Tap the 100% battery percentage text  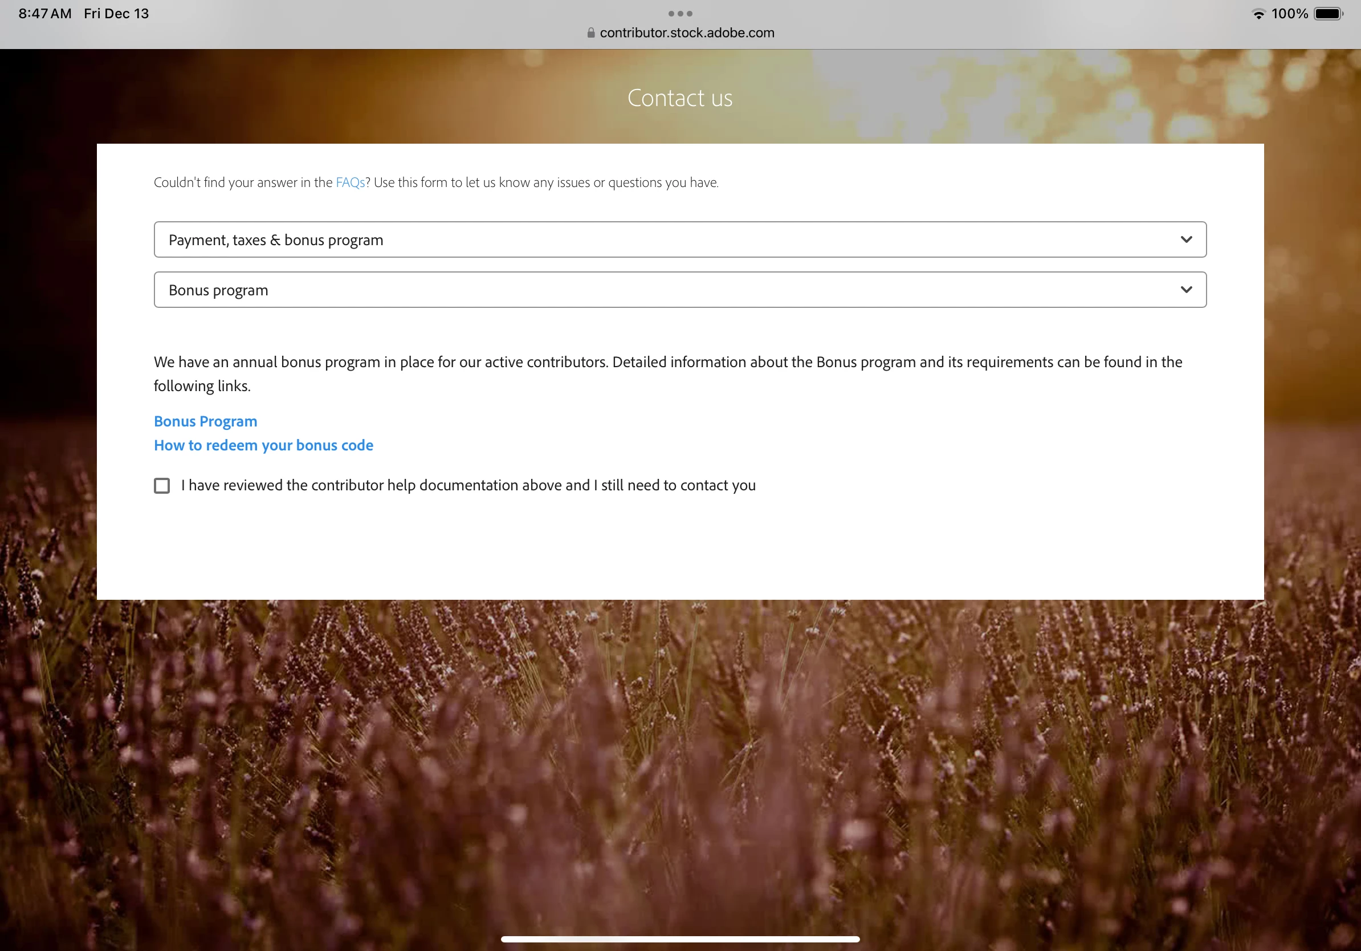click(x=1289, y=14)
